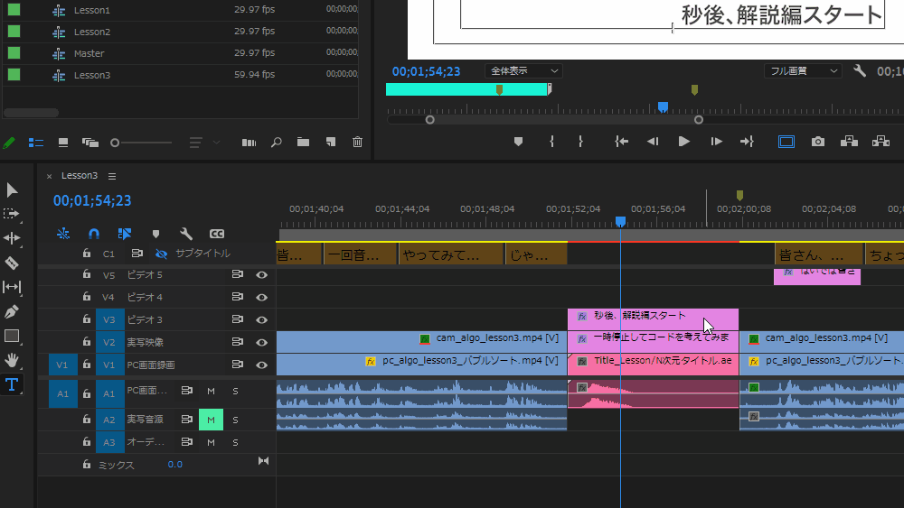
Task: Play the program monitor
Action: [x=683, y=142]
